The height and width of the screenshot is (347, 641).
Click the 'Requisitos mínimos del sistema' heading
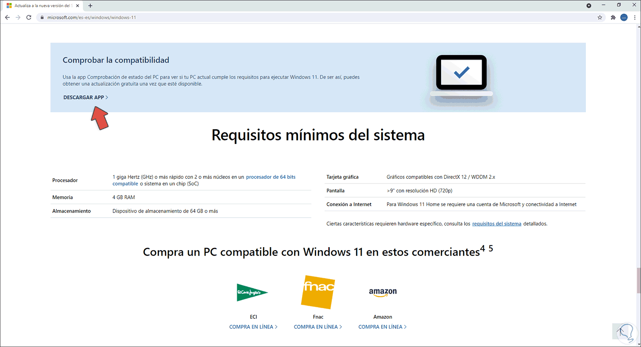(x=318, y=135)
